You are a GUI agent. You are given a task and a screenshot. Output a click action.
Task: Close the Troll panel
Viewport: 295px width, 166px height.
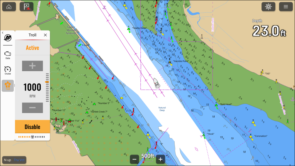45,35
